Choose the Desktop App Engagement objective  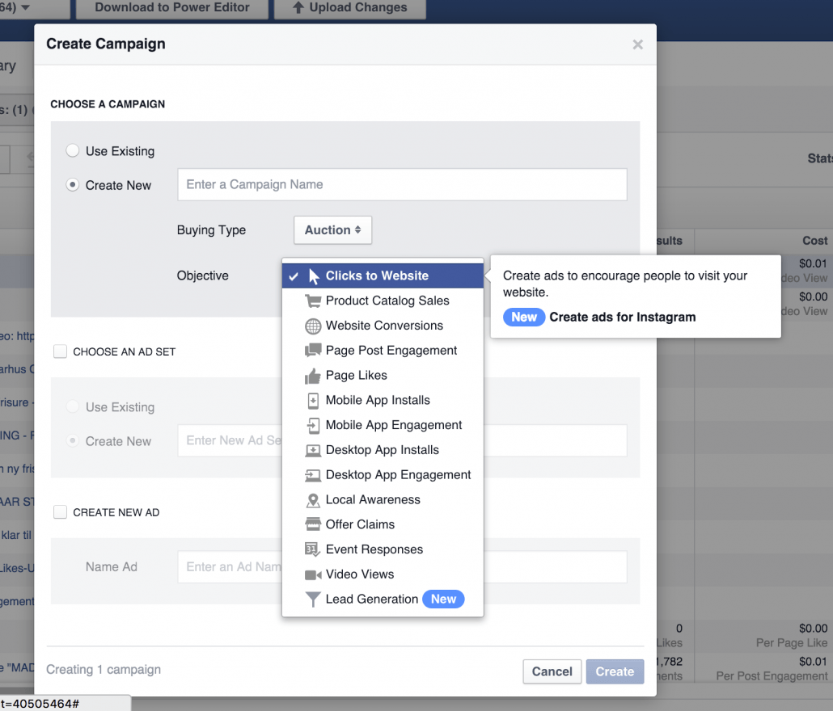pos(383,475)
